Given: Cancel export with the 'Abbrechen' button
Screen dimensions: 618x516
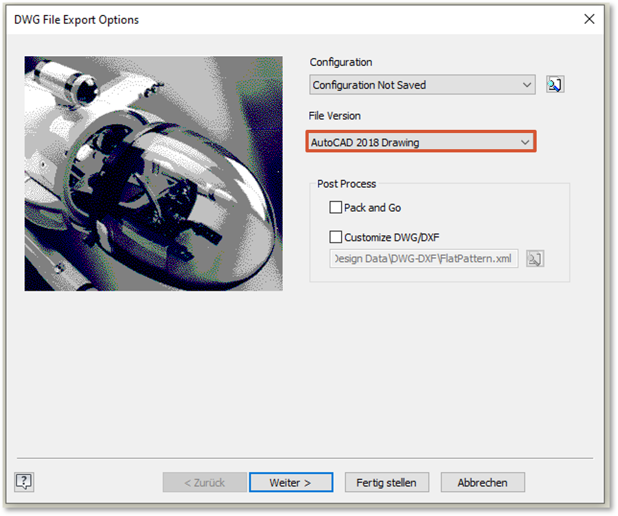Looking at the screenshot, I should (482, 482).
